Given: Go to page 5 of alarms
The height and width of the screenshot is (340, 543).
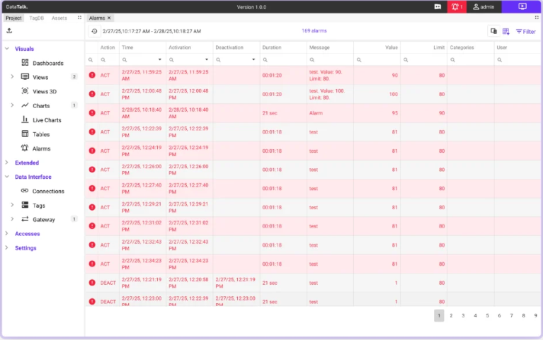Looking at the screenshot, I should pos(487,315).
